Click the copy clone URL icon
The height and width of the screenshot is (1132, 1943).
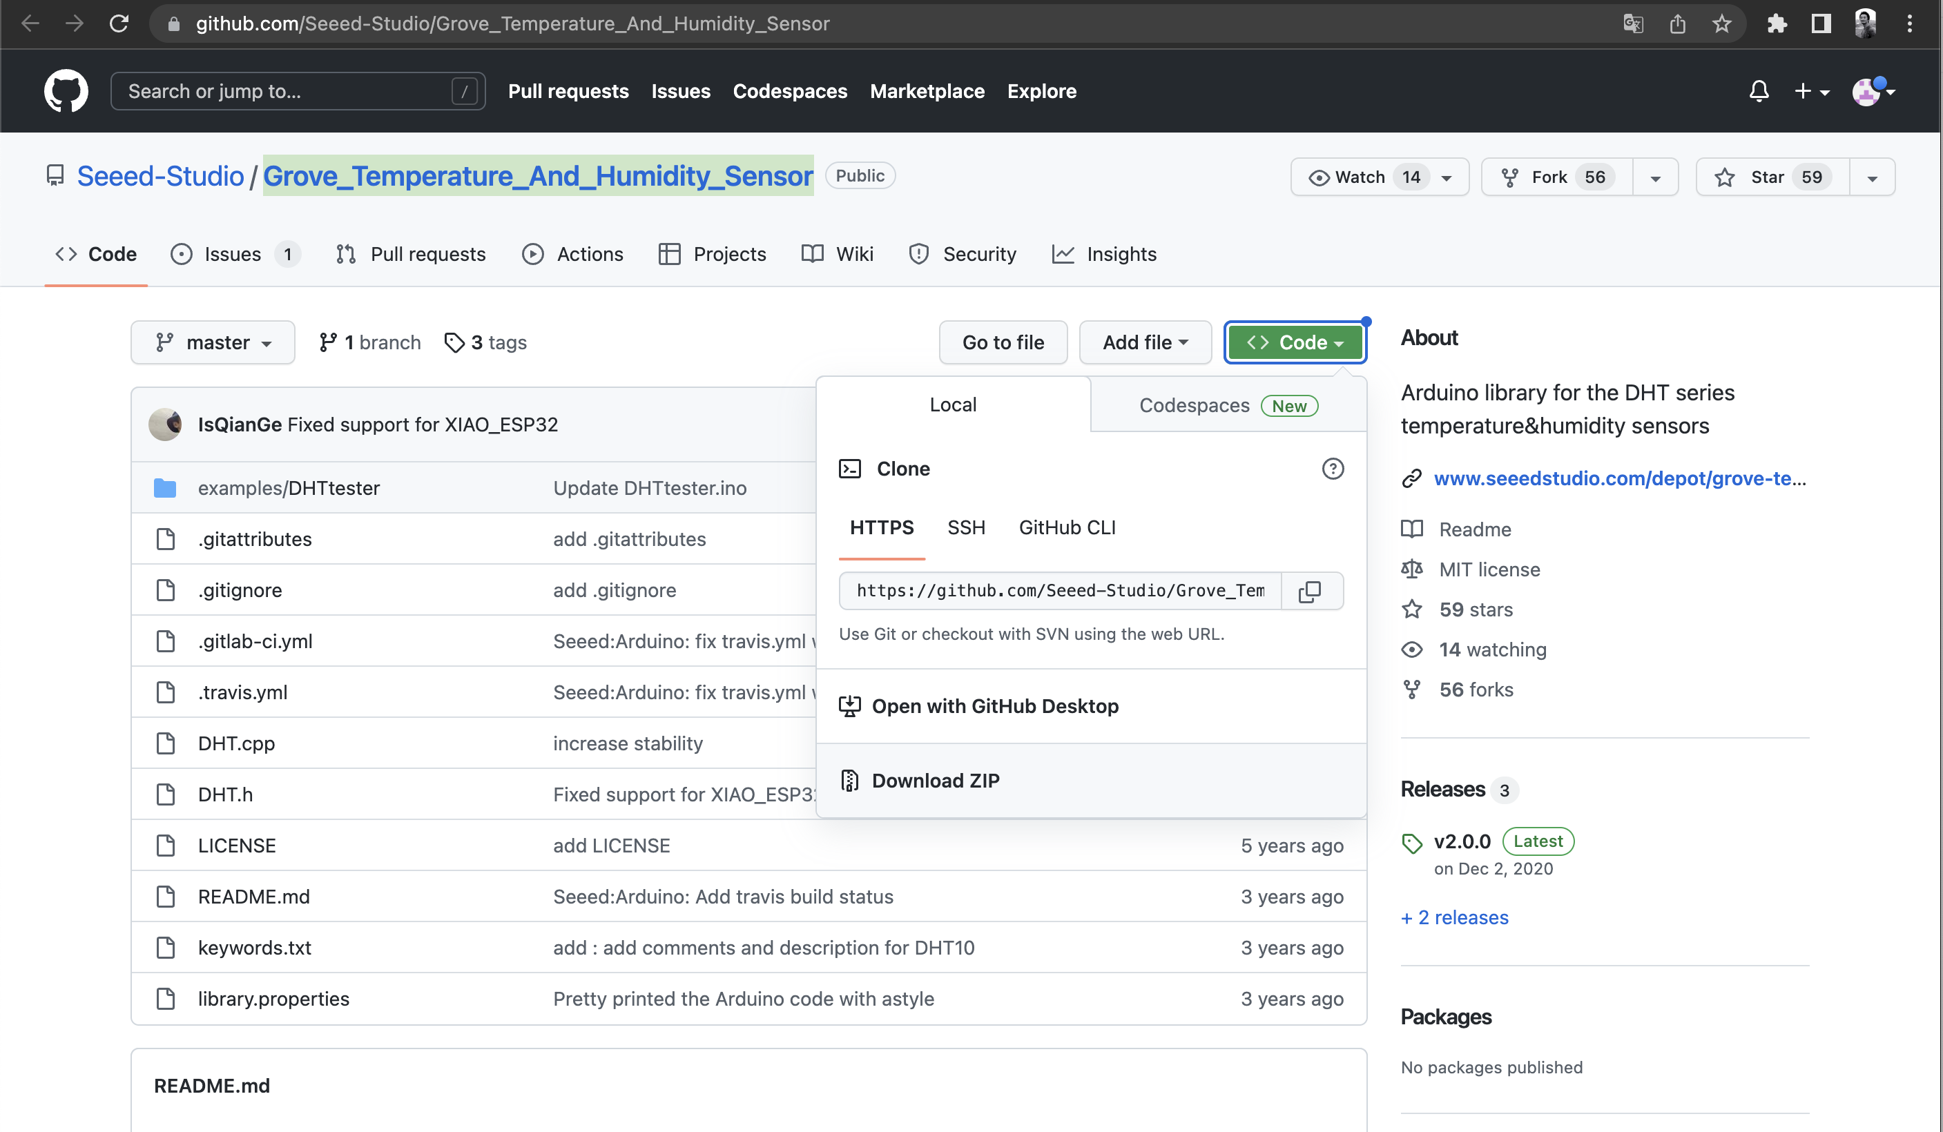[x=1310, y=591]
